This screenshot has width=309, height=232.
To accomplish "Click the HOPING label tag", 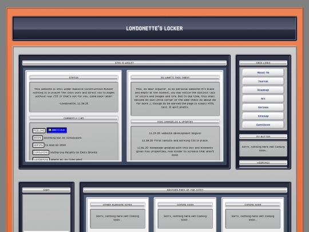I will 38,145.
